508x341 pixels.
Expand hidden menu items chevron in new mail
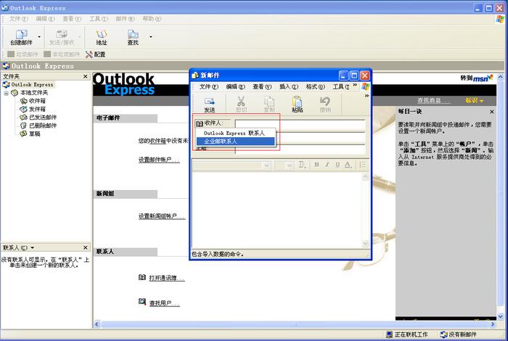tap(355, 85)
